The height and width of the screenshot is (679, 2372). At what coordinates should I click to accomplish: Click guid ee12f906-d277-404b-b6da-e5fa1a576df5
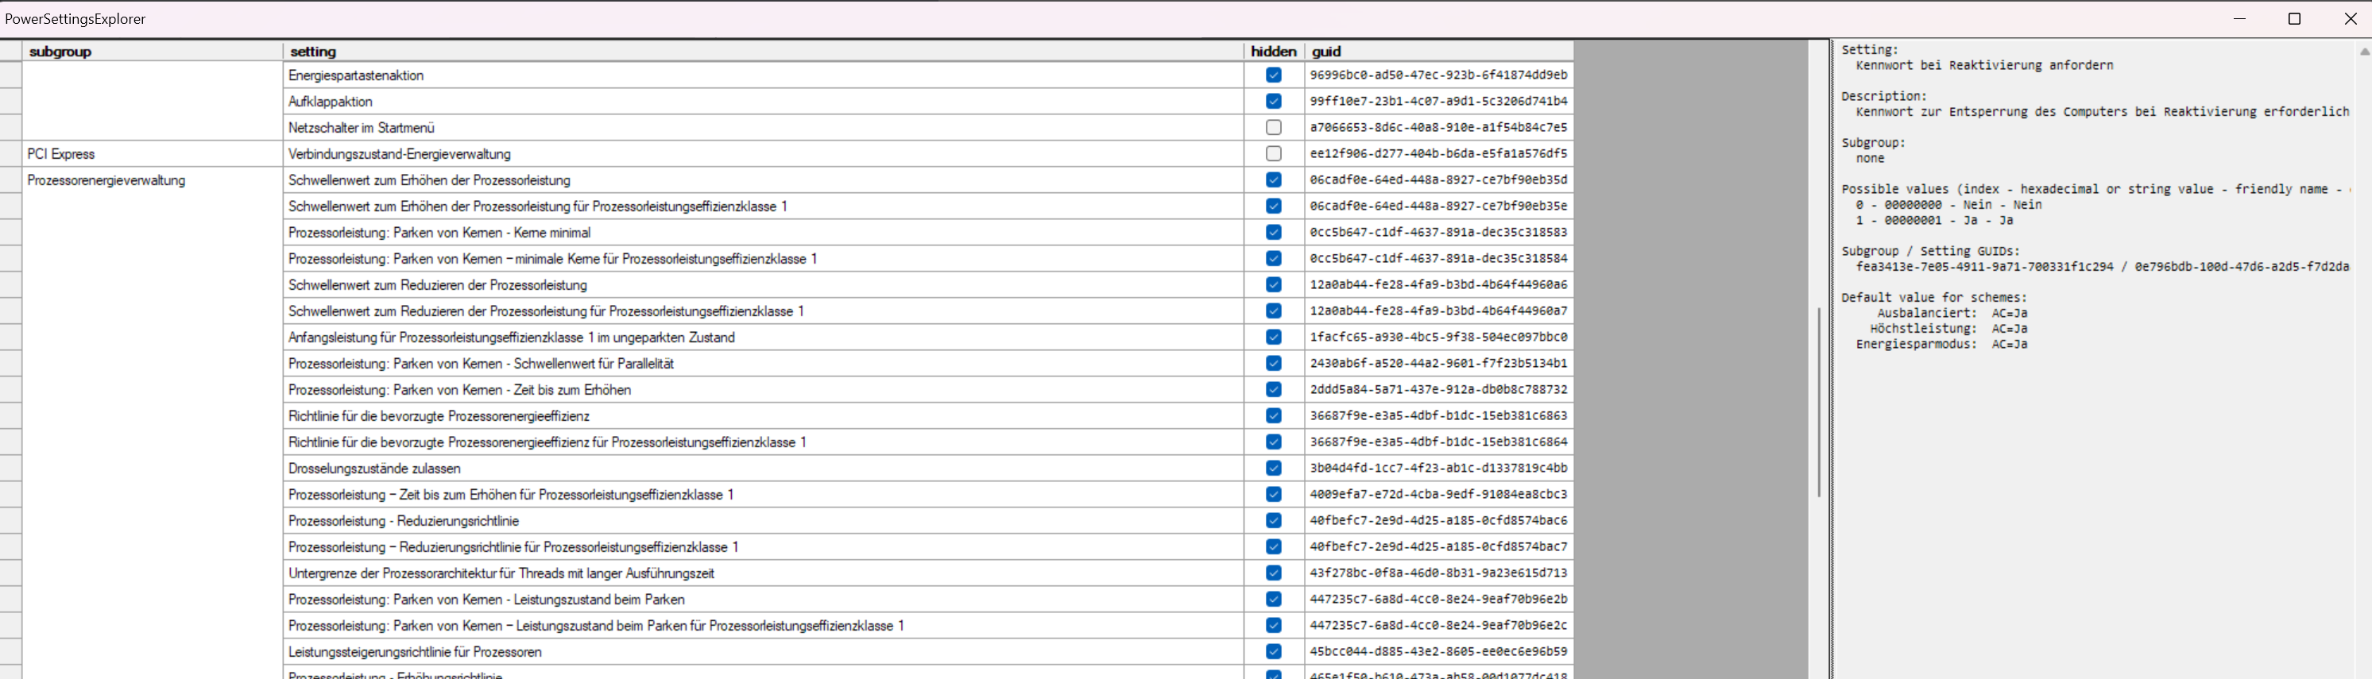pyautogui.click(x=1439, y=153)
